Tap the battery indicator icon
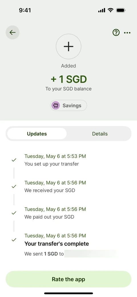The height and width of the screenshot is (297, 137). (121, 10)
